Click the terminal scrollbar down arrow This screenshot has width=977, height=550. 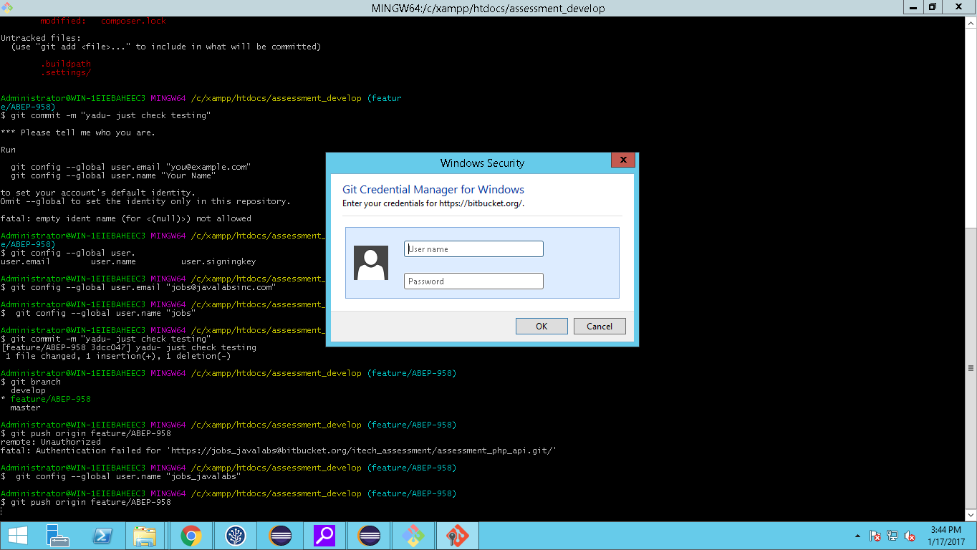(x=971, y=515)
